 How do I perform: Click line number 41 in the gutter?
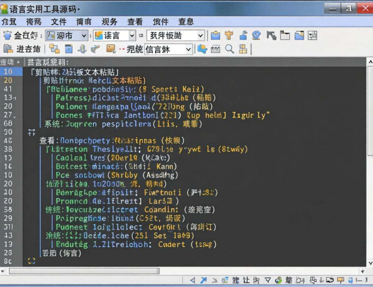[8, 89]
